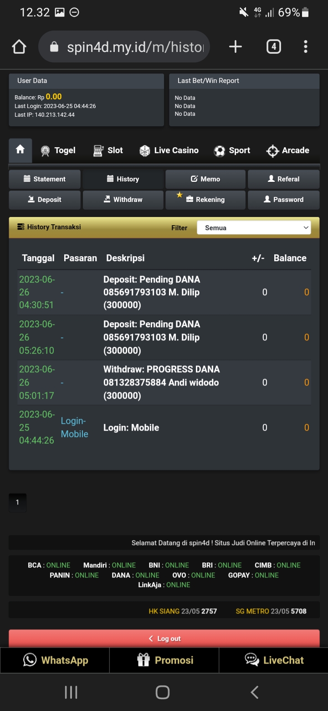Open the Sport betting section

coord(232,150)
